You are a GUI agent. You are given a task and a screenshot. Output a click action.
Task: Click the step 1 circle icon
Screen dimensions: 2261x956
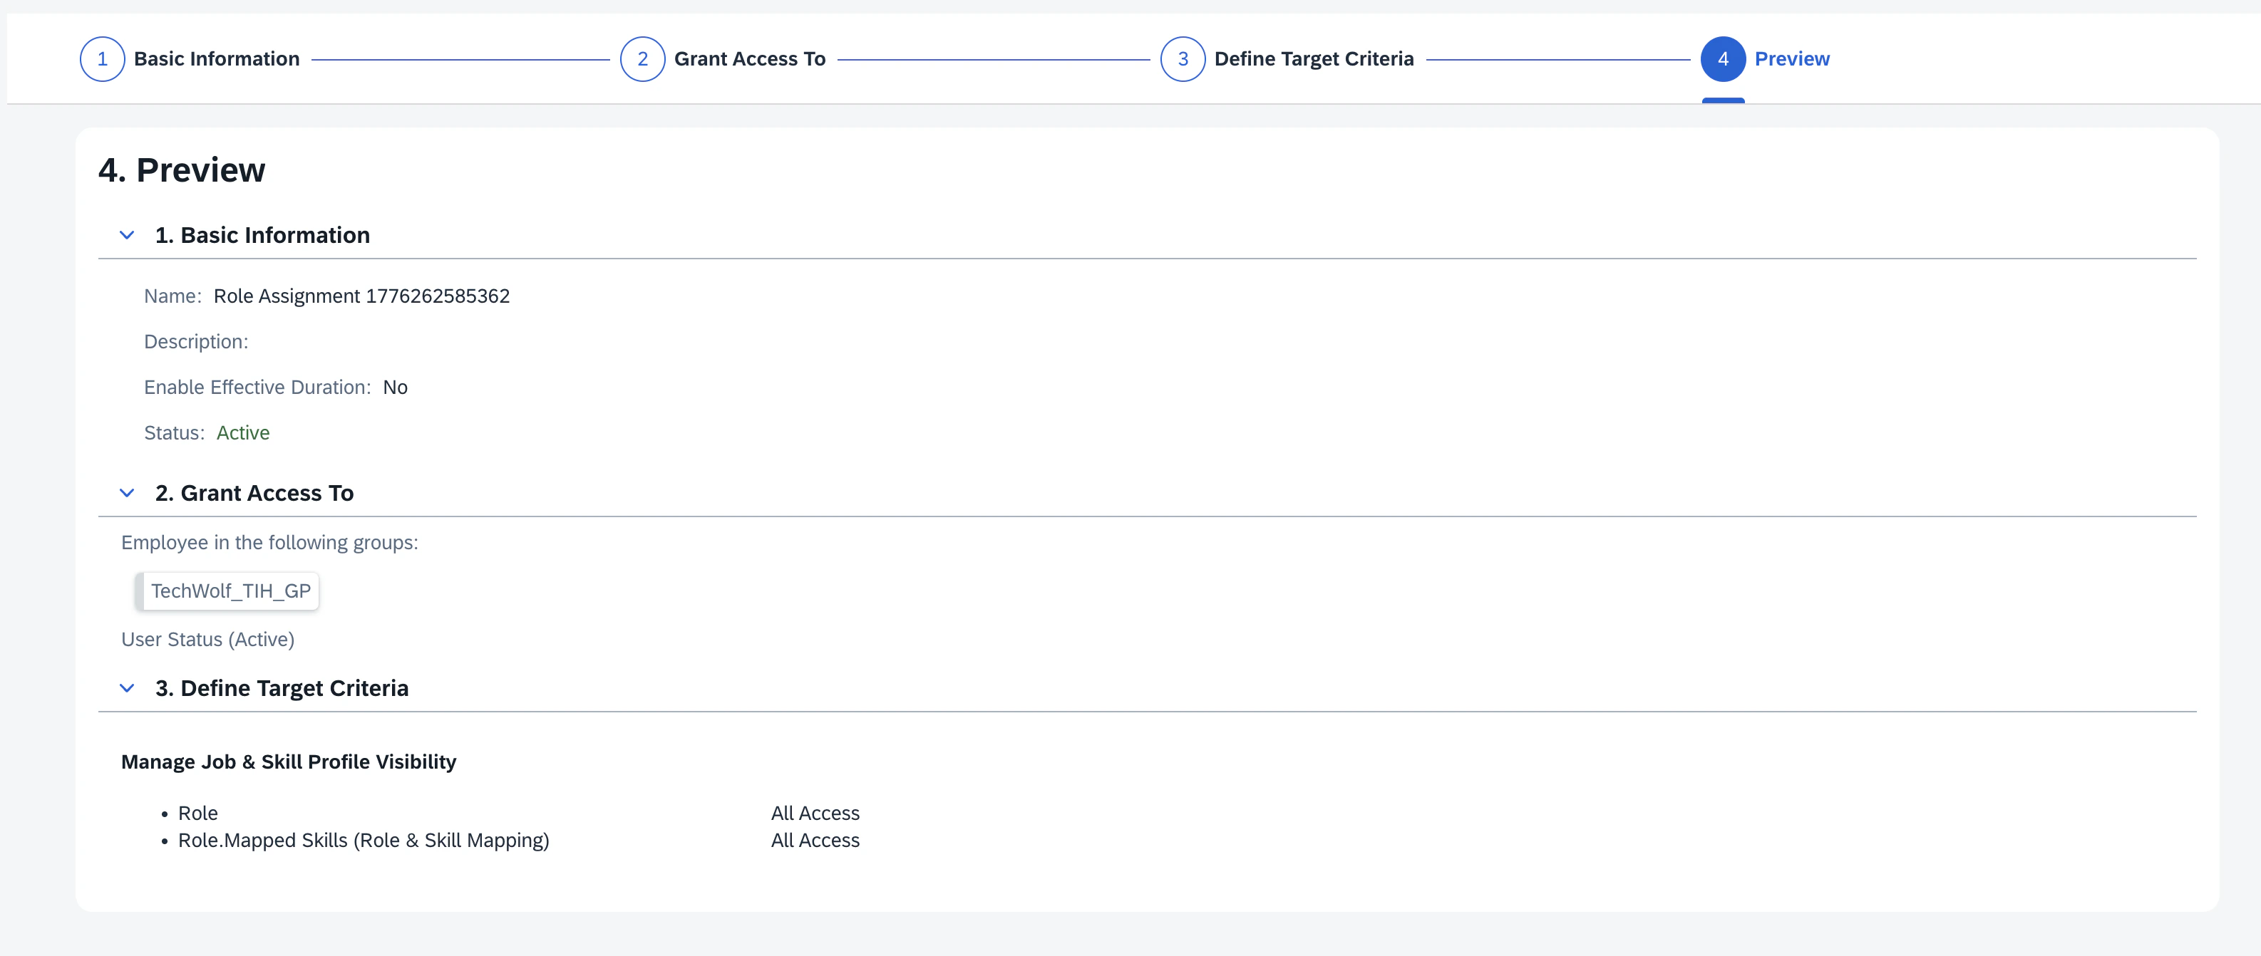tap(102, 58)
